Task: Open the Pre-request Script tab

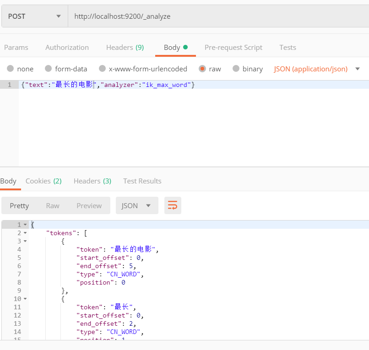Action: click(x=233, y=48)
